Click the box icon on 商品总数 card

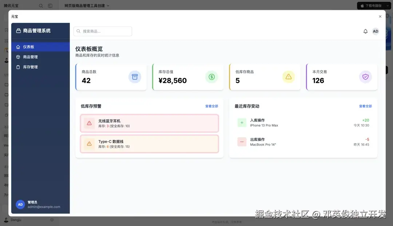[135, 77]
